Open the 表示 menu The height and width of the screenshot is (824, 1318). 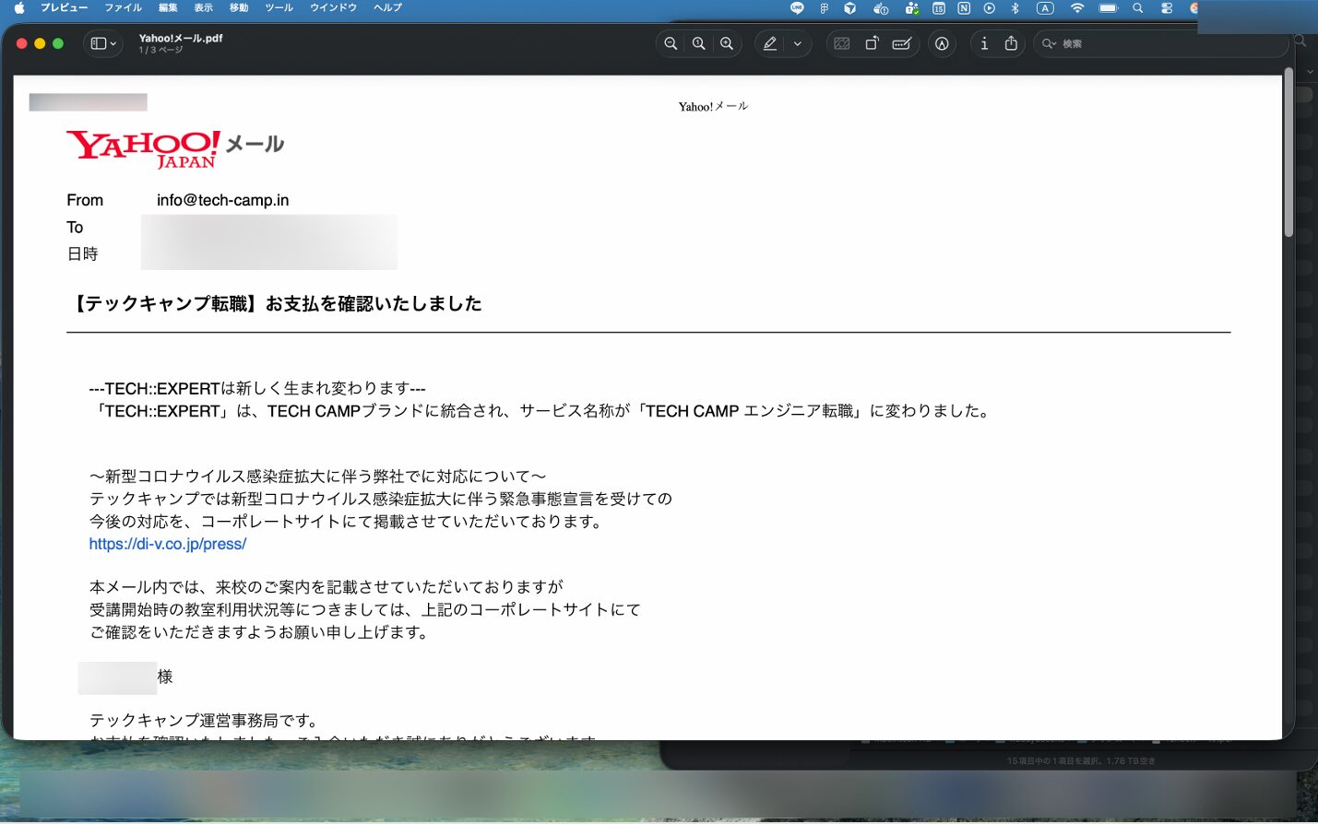(203, 8)
